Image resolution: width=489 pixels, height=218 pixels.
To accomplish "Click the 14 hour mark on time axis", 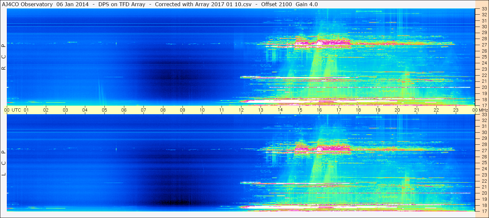I will pyautogui.click(x=280, y=110).
